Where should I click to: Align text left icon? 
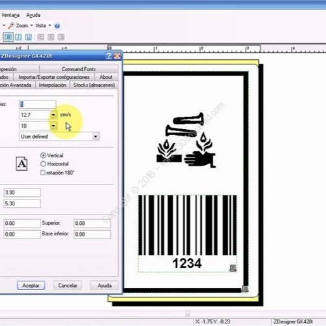pyautogui.click(x=40, y=37)
